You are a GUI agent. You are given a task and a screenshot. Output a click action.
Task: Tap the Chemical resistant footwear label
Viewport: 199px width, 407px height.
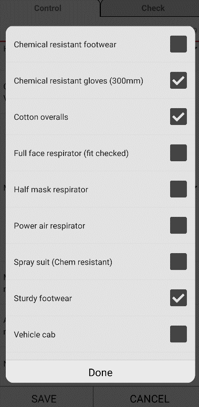click(x=65, y=45)
